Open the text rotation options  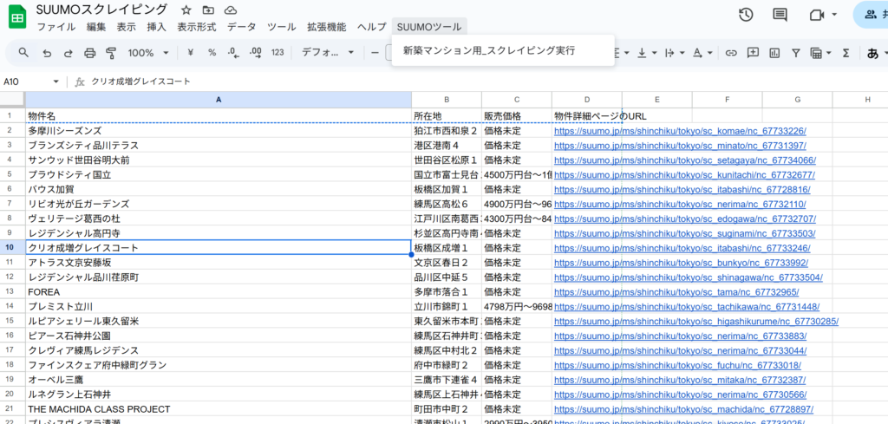[x=701, y=53]
